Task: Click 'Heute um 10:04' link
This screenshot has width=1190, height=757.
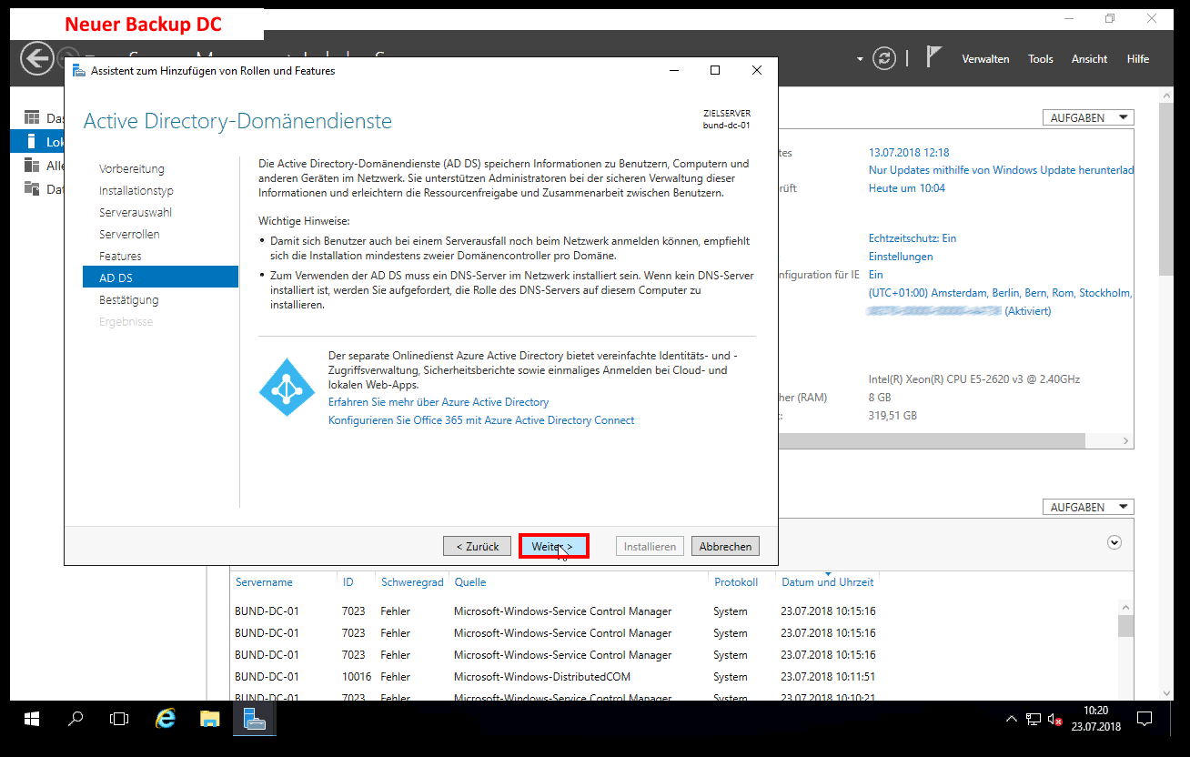Action: (907, 188)
